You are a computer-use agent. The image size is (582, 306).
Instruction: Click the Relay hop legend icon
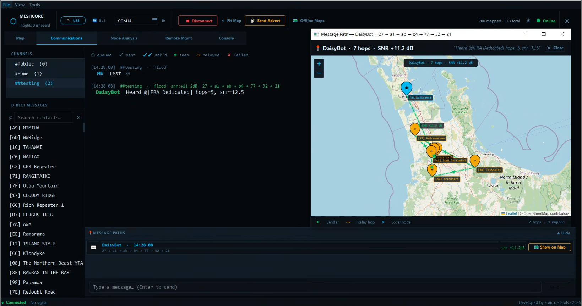pos(348,222)
